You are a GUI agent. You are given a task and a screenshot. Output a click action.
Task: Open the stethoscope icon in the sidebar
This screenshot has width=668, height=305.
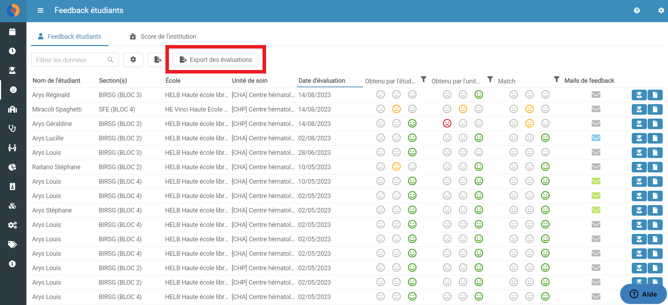click(12, 128)
